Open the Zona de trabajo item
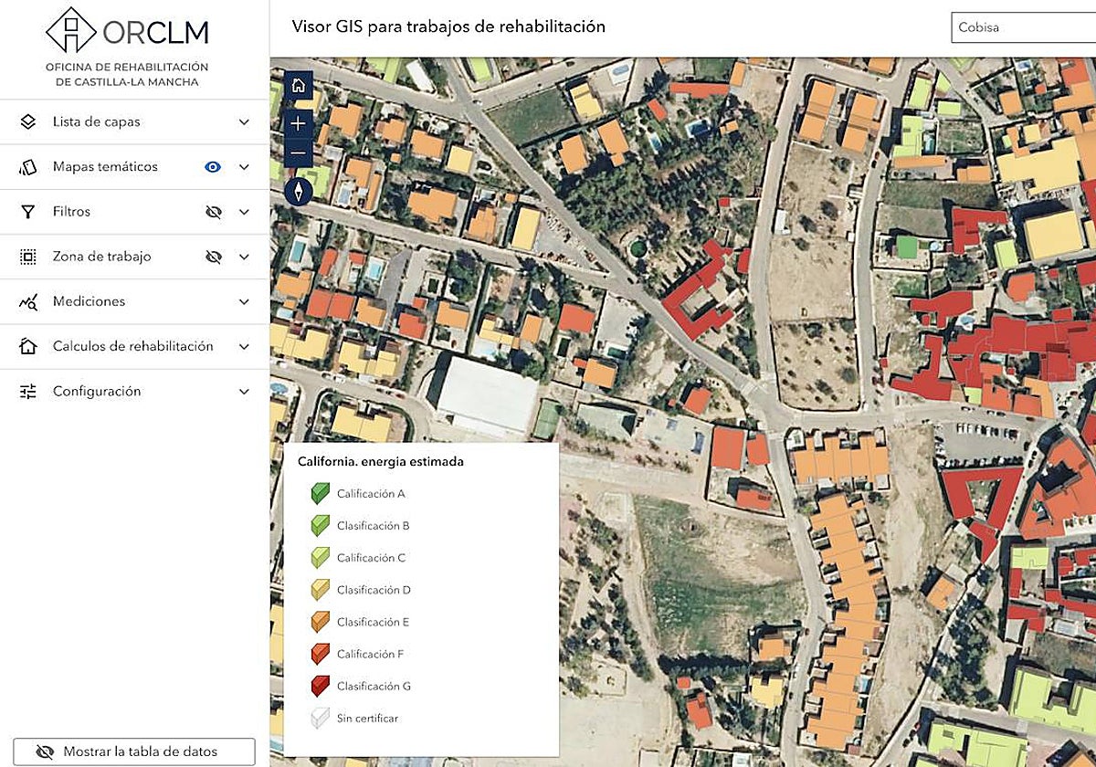The height and width of the screenshot is (767, 1096). 101,257
